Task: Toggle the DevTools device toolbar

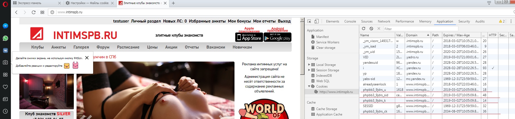Action: pyautogui.click(x=316, y=21)
